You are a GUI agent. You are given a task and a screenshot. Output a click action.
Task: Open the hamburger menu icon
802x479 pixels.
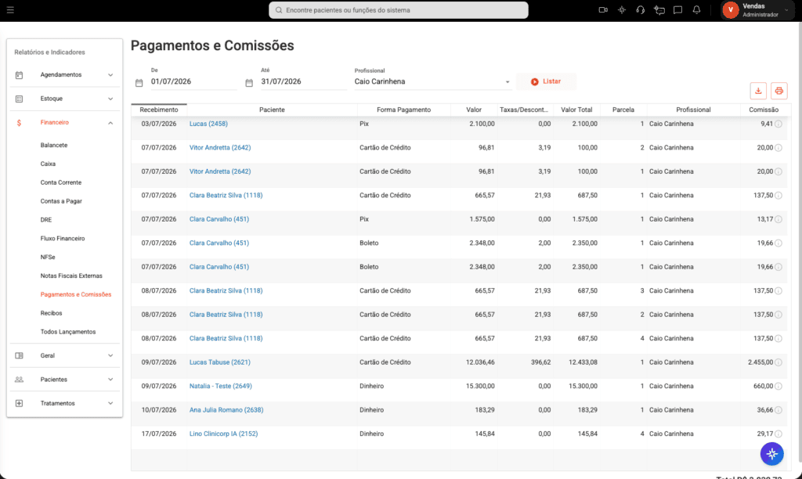point(10,10)
